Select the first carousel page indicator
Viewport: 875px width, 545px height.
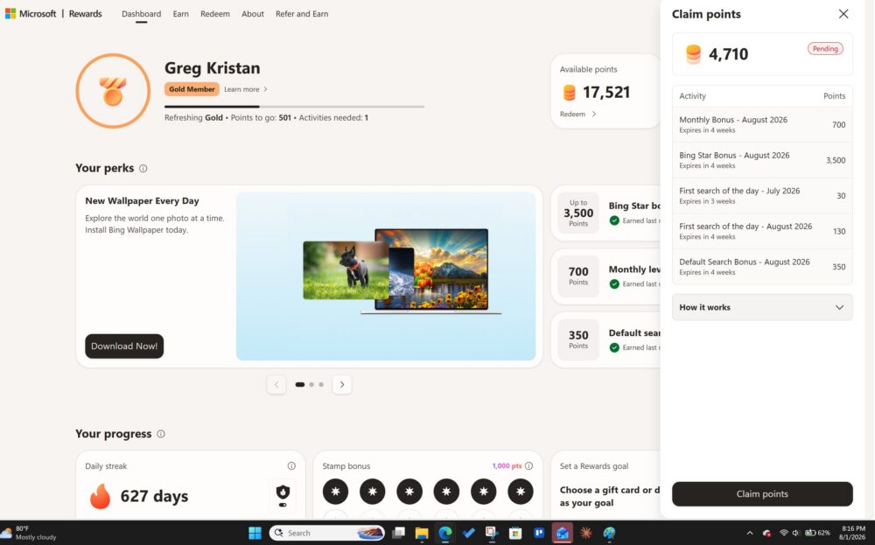click(299, 384)
